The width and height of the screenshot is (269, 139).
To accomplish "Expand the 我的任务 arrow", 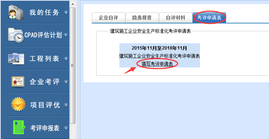I will pyautogui.click(x=66, y=13).
